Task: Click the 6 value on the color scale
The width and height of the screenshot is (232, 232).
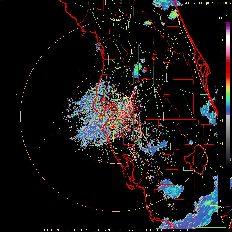Action: [x=222, y=40]
